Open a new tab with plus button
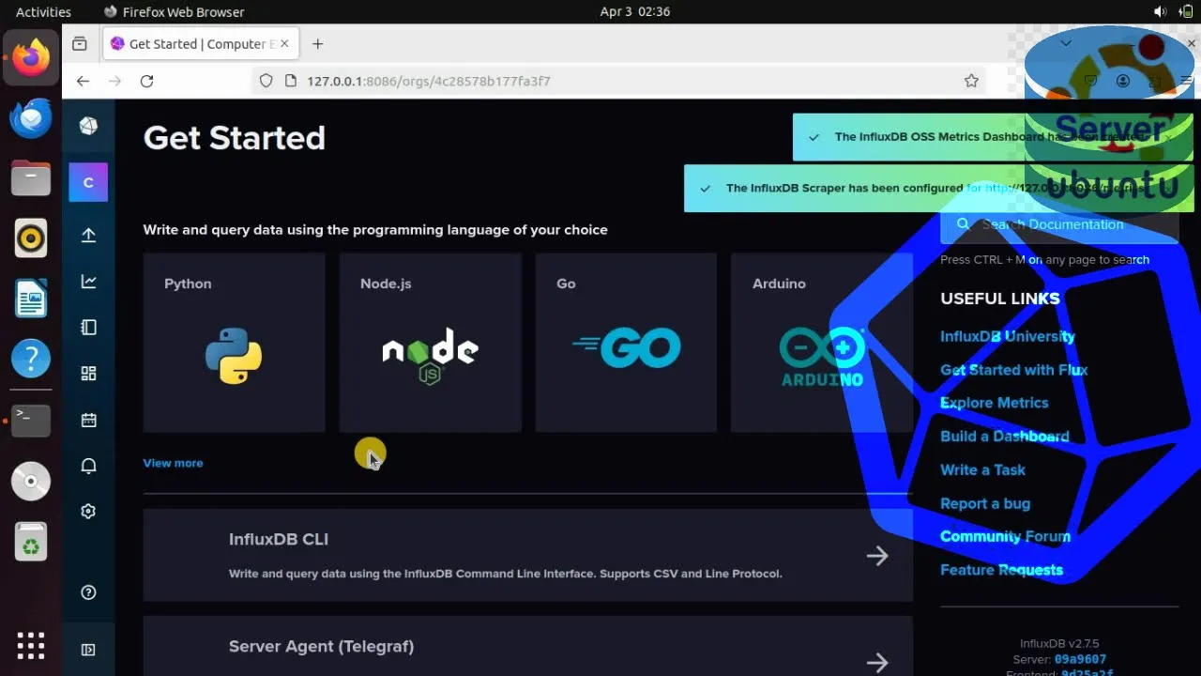Screen dimensions: 1201x676 coord(317,44)
